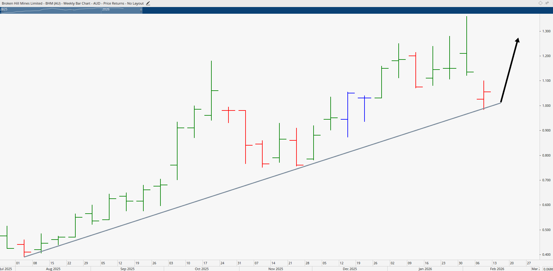This screenshot has height=271, width=553.
Task: Click the Feb 2026 month label on time axis
Action: [497, 269]
